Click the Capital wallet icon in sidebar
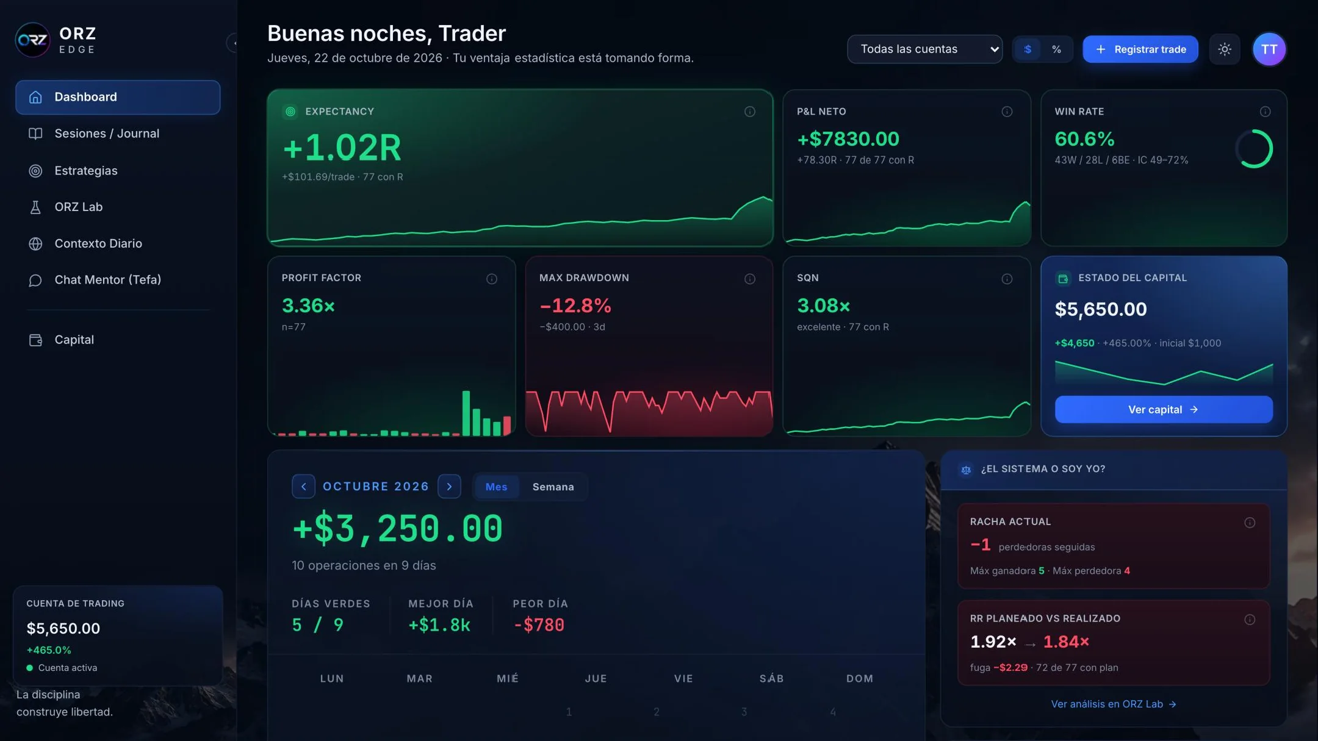The width and height of the screenshot is (1318, 741). (35, 340)
